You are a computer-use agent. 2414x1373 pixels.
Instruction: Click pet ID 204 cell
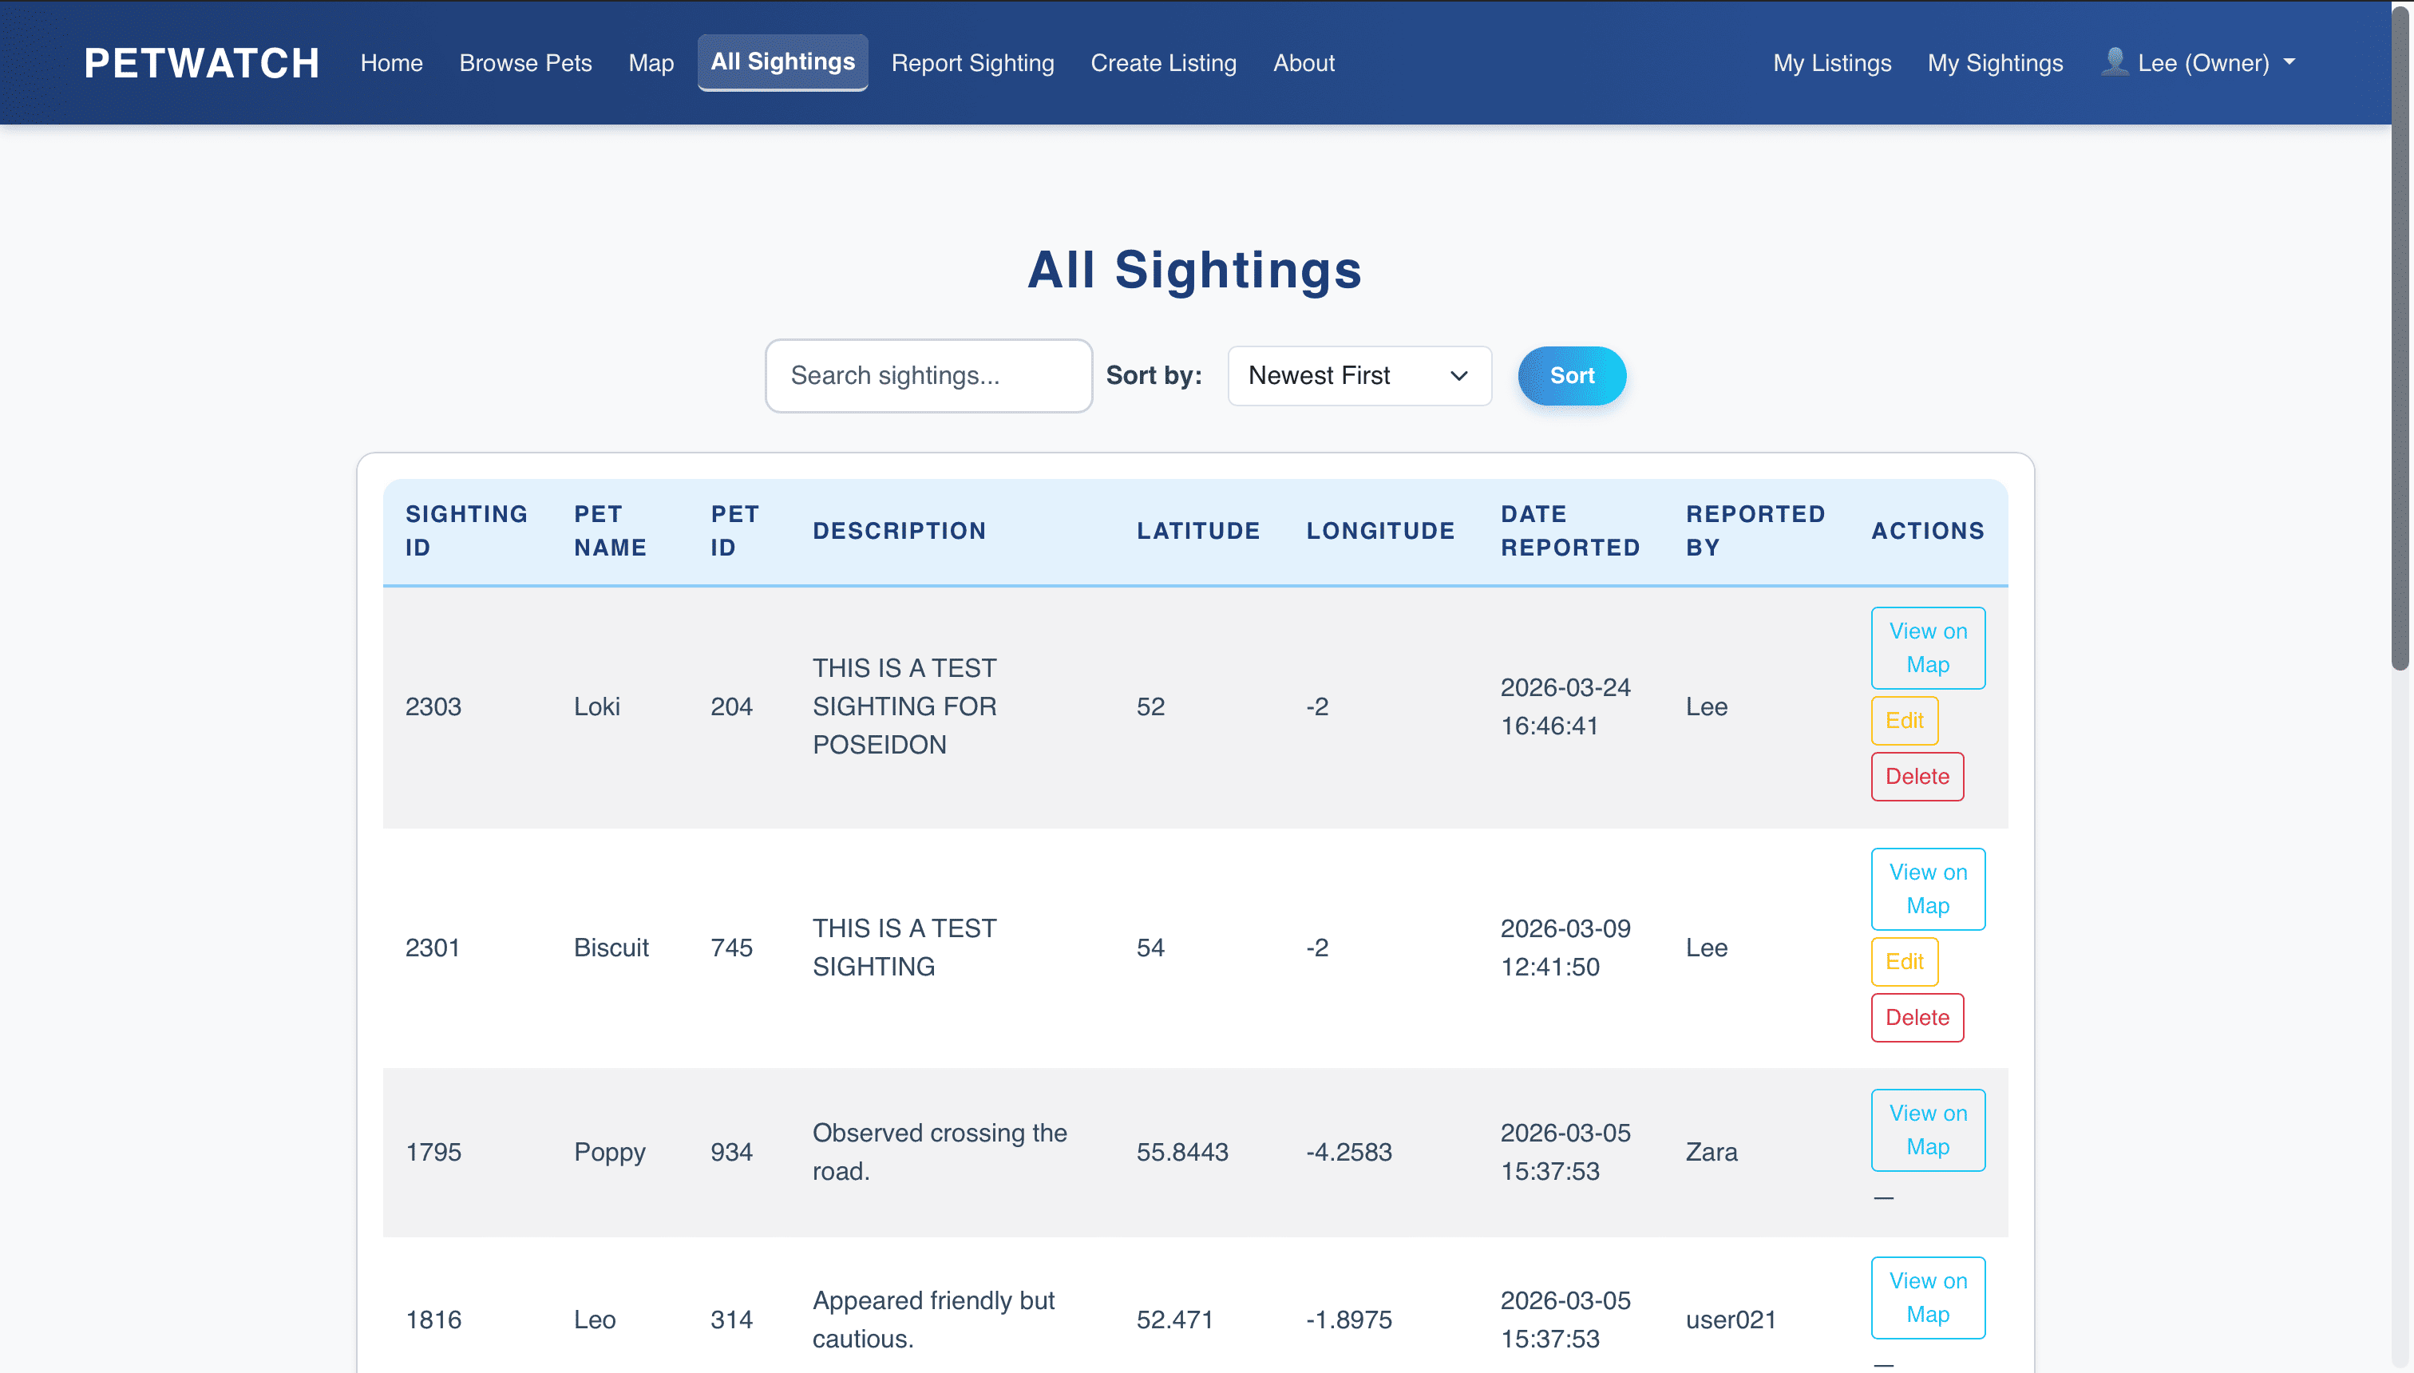click(730, 706)
